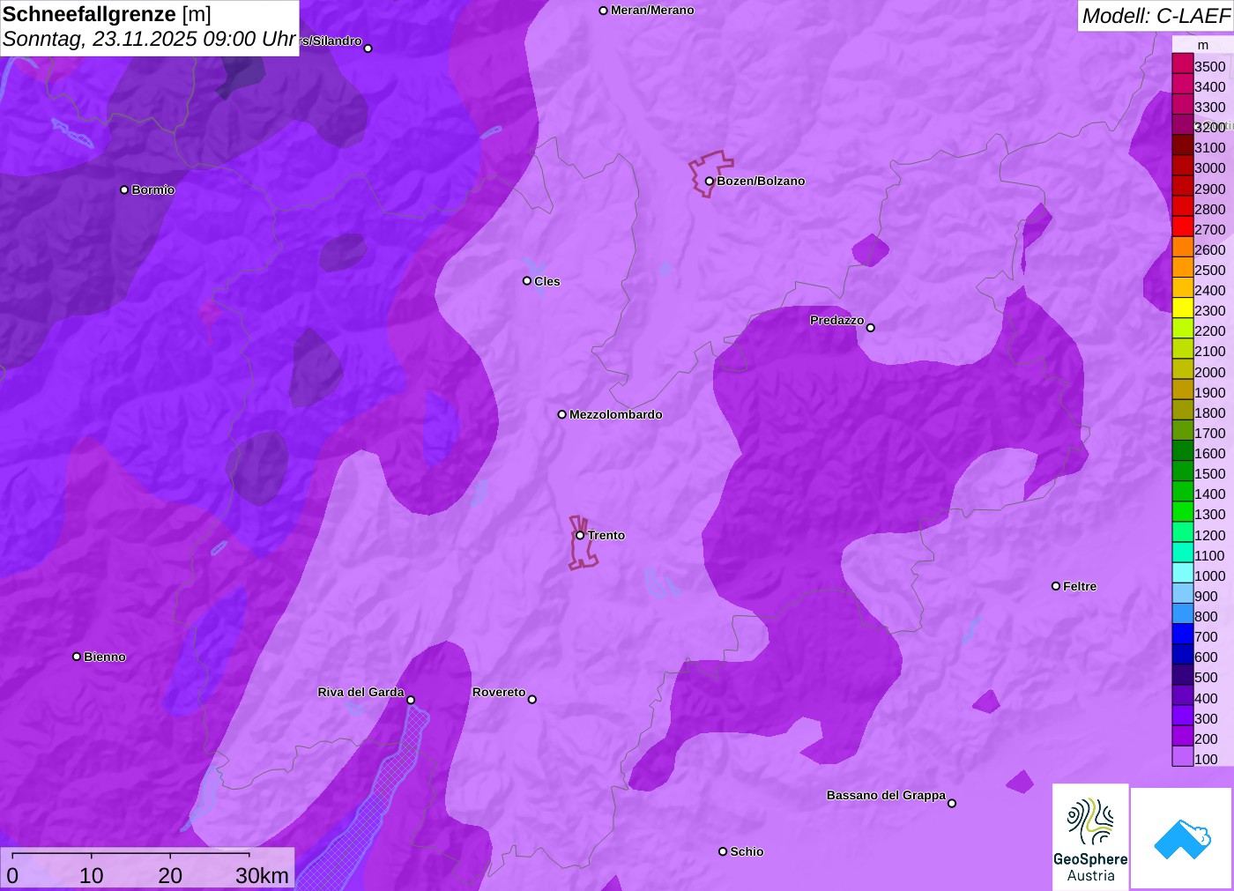Select the 3500 m legend color swatch
The width and height of the screenshot is (1234, 891).
point(1182,63)
